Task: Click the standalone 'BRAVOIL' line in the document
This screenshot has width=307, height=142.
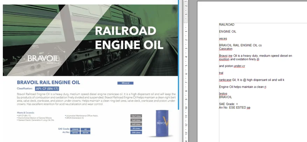Action: point(225,97)
